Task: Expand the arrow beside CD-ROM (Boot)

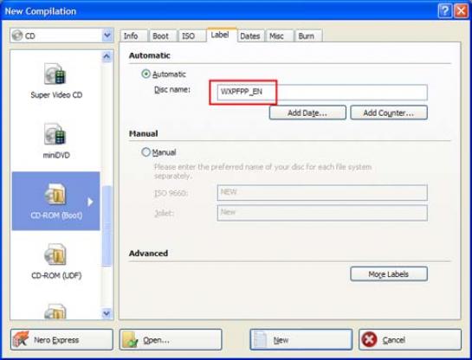Action: pyautogui.click(x=90, y=202)
